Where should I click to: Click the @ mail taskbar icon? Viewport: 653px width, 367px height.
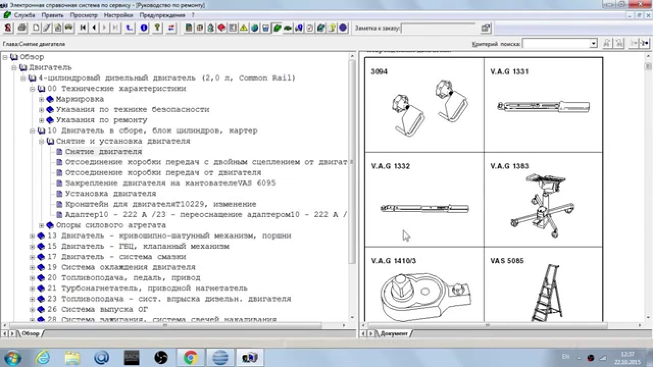[102, 357]
